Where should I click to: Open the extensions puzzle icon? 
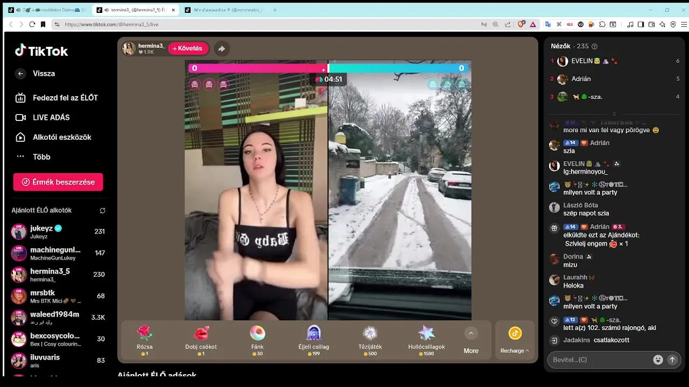pyautogui.click(x=602, y=24)
